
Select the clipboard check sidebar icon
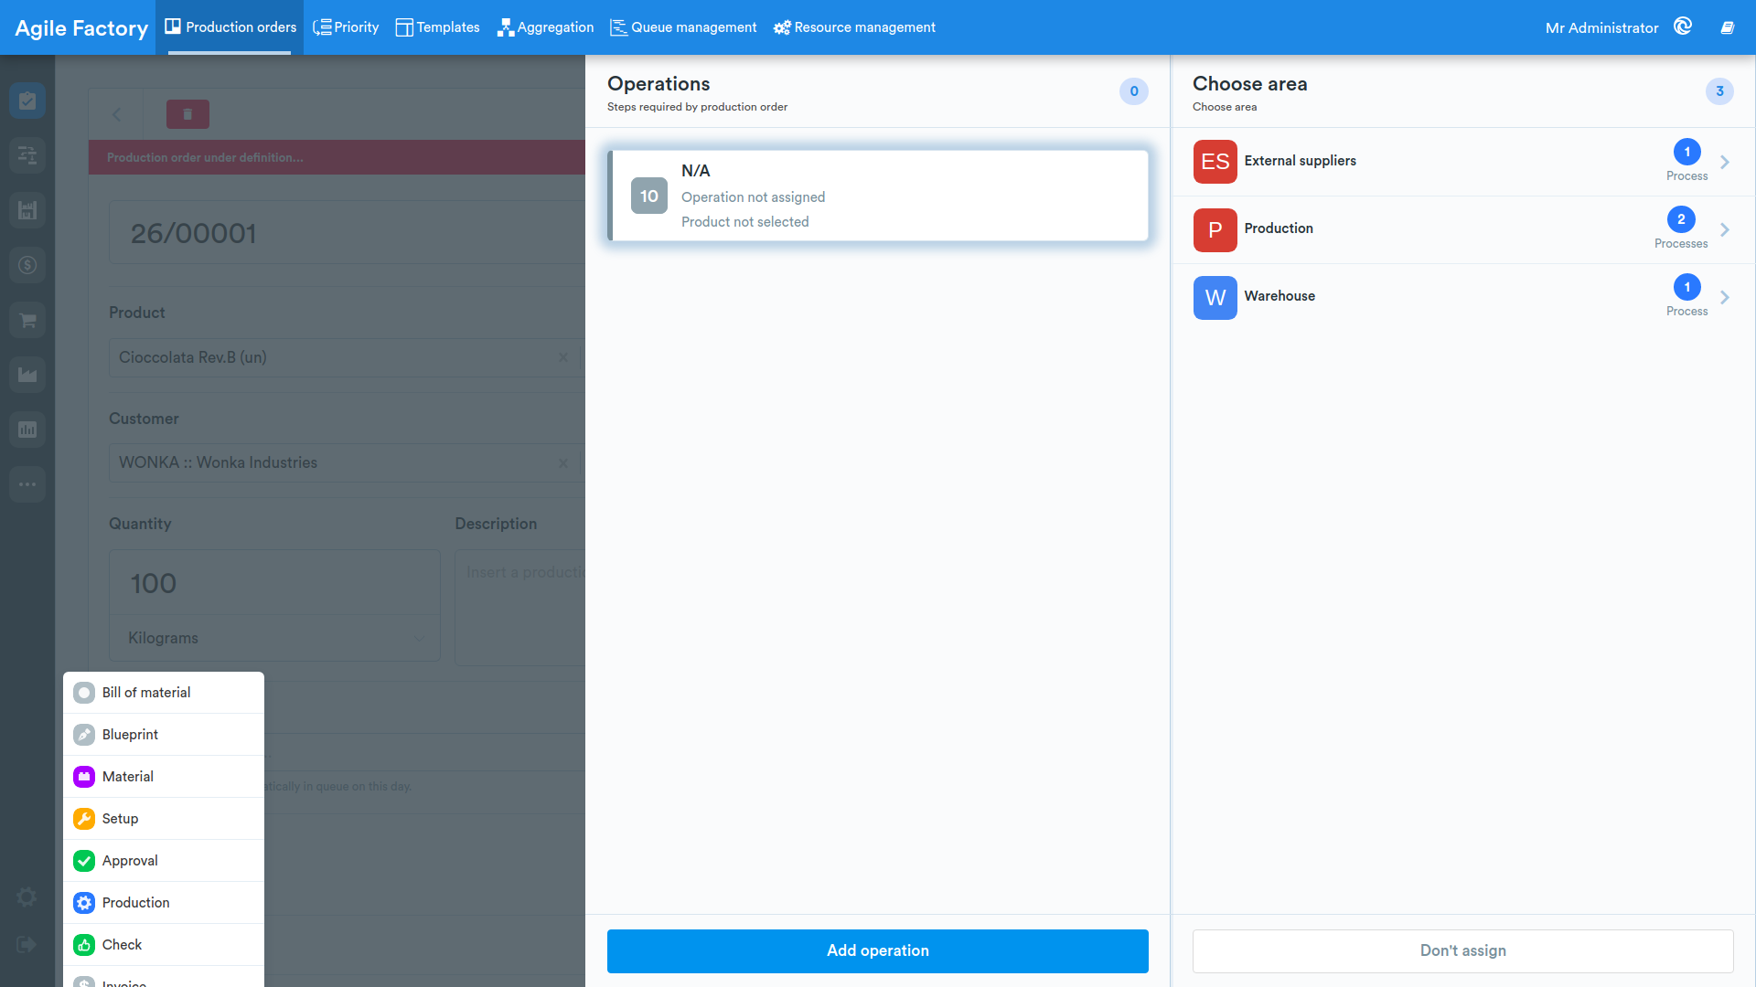point(27,101)
